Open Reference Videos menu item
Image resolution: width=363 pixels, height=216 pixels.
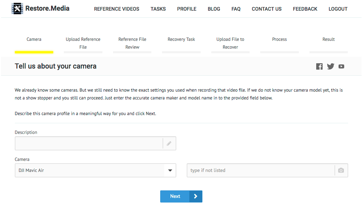[x=117, y=9]
